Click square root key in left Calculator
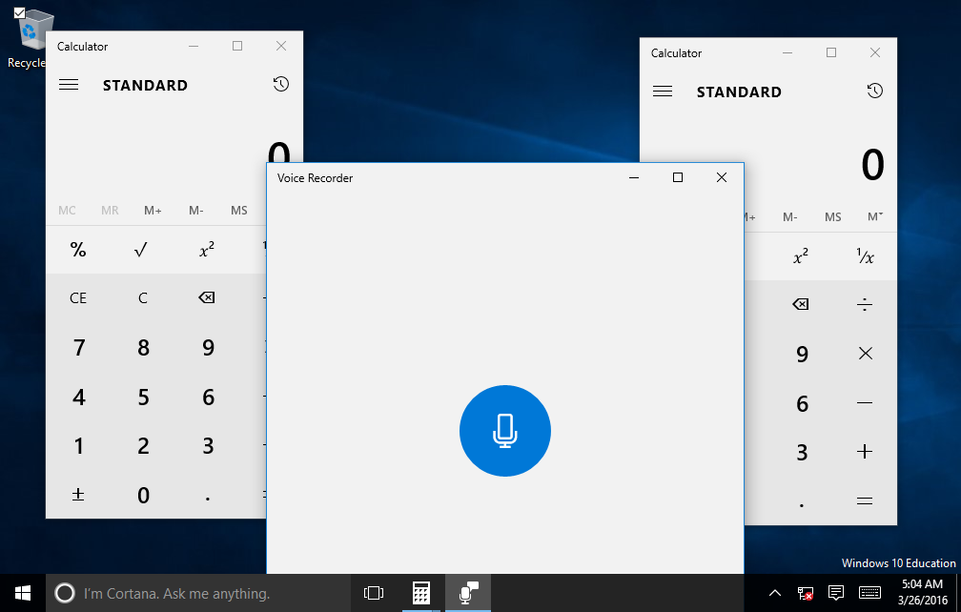 142,250
